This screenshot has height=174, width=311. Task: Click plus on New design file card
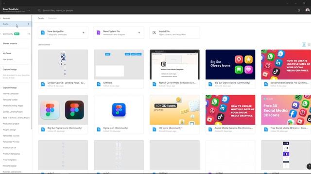click(x=83, y=32)
